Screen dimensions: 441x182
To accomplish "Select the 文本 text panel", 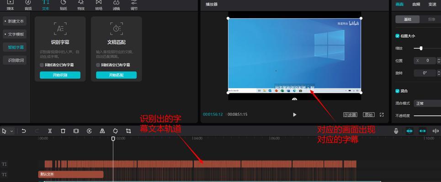I will [46, 5].
